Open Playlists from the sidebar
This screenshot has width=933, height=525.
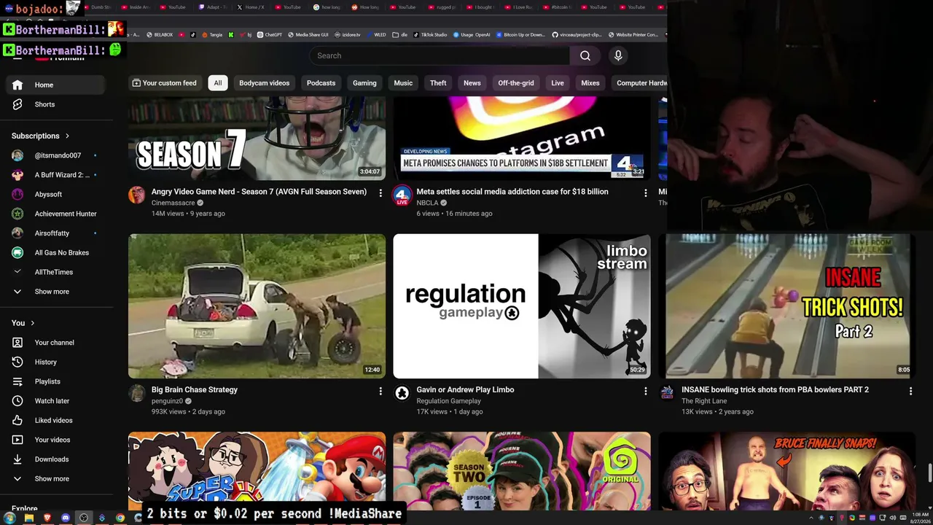pyautogui.click(x=56, y=381)
